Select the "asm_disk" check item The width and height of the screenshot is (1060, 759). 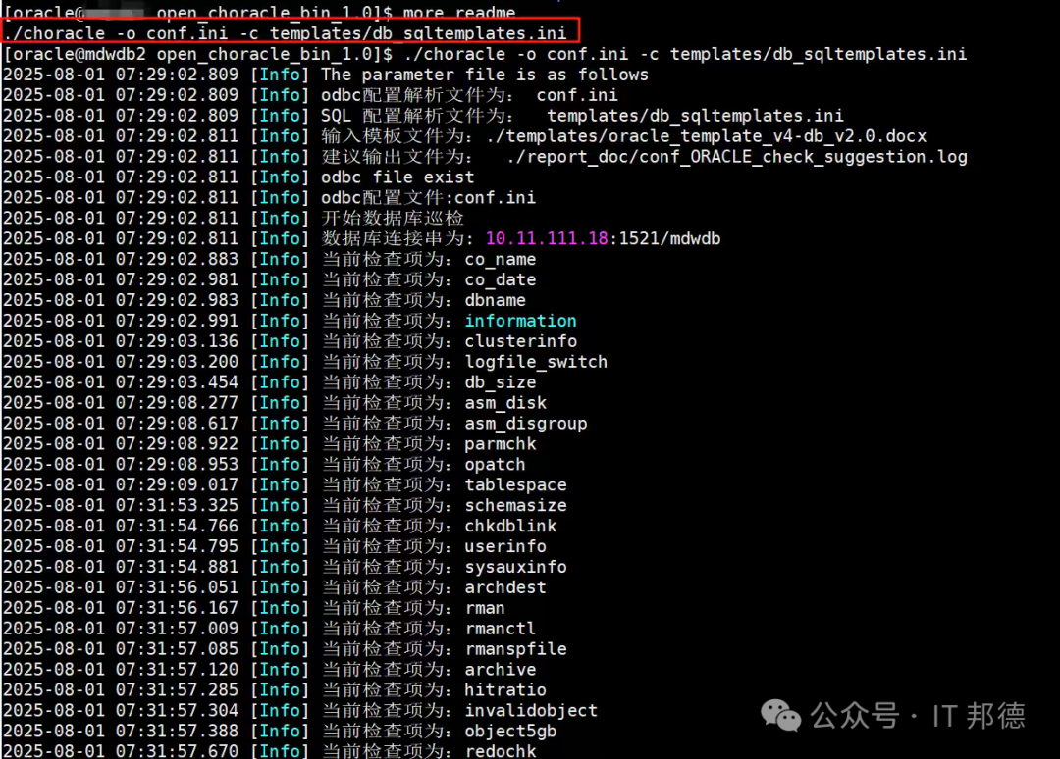point(505,402)
